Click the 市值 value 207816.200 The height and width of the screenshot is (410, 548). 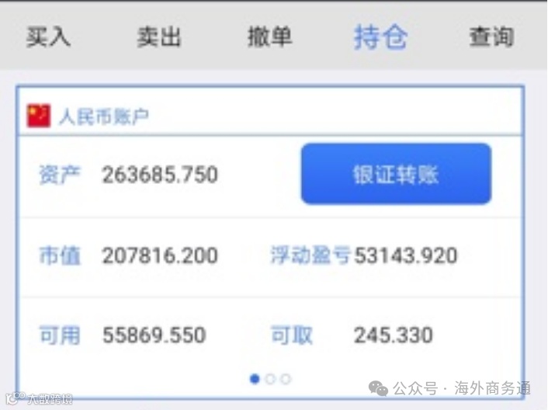tap(160, 255)
